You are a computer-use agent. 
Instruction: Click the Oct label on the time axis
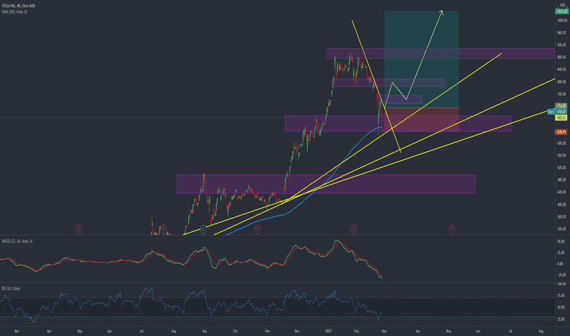pyautogui.click(x=235, y=331)
